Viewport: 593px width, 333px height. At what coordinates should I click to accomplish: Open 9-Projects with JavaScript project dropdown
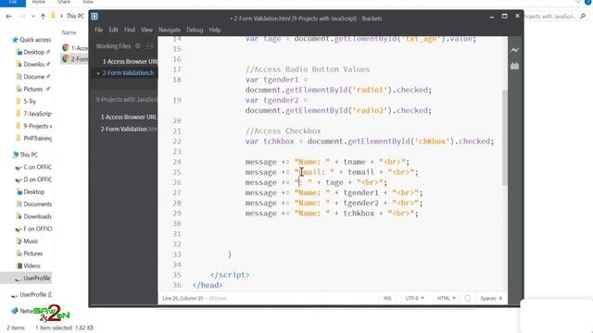126,100
